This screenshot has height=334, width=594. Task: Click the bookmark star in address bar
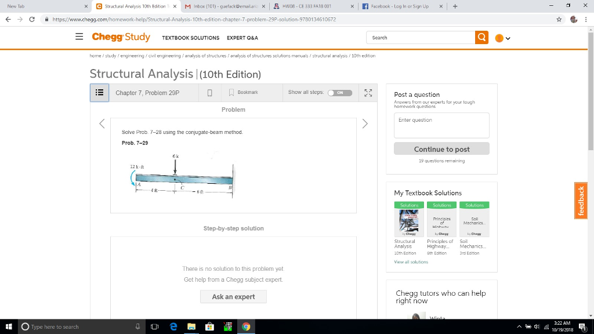558,19
